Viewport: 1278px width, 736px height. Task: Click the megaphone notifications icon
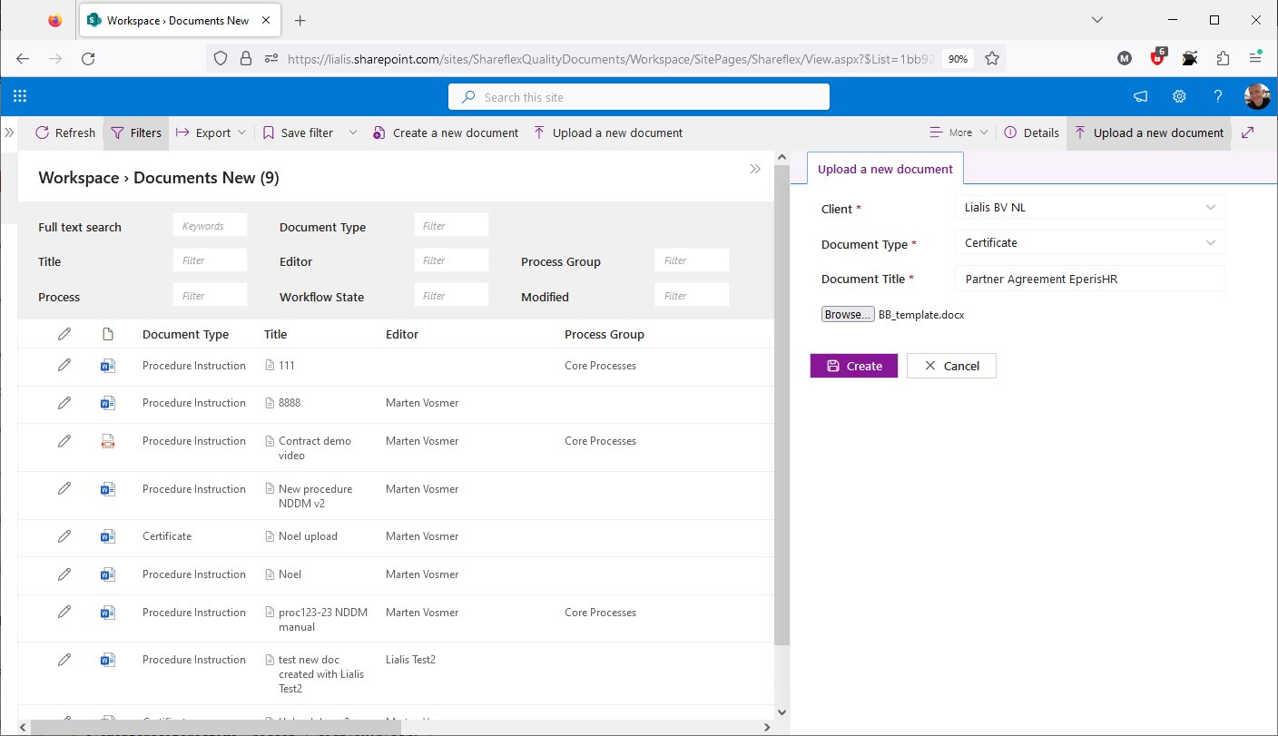(x=1140, y=97)
